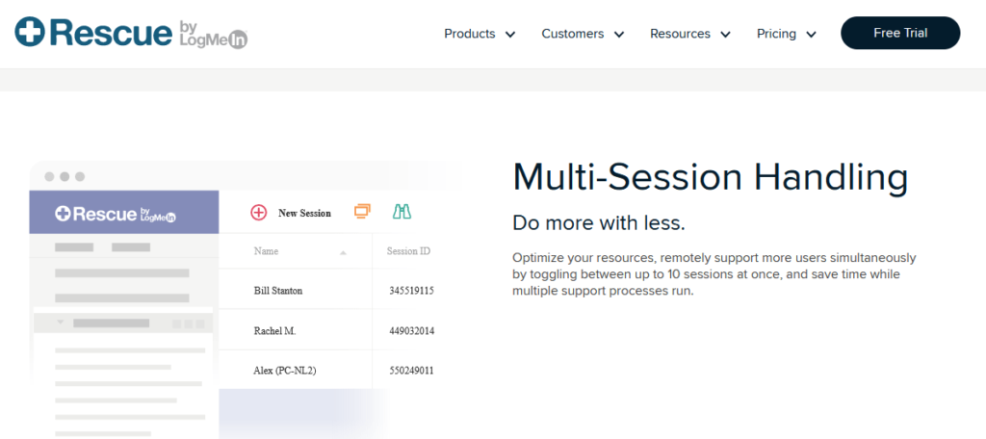Expand the Pricing dropdown chevron
Viewport: 986px width, 439px height.
[x=811, y=35]
